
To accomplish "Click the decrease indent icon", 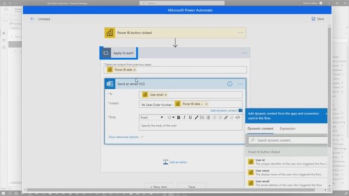I will [x=214, y=118].
